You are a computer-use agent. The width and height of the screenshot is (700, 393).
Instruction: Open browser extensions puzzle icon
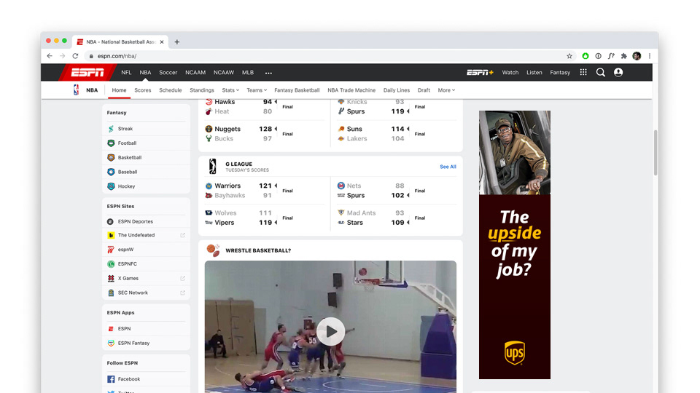624,56
